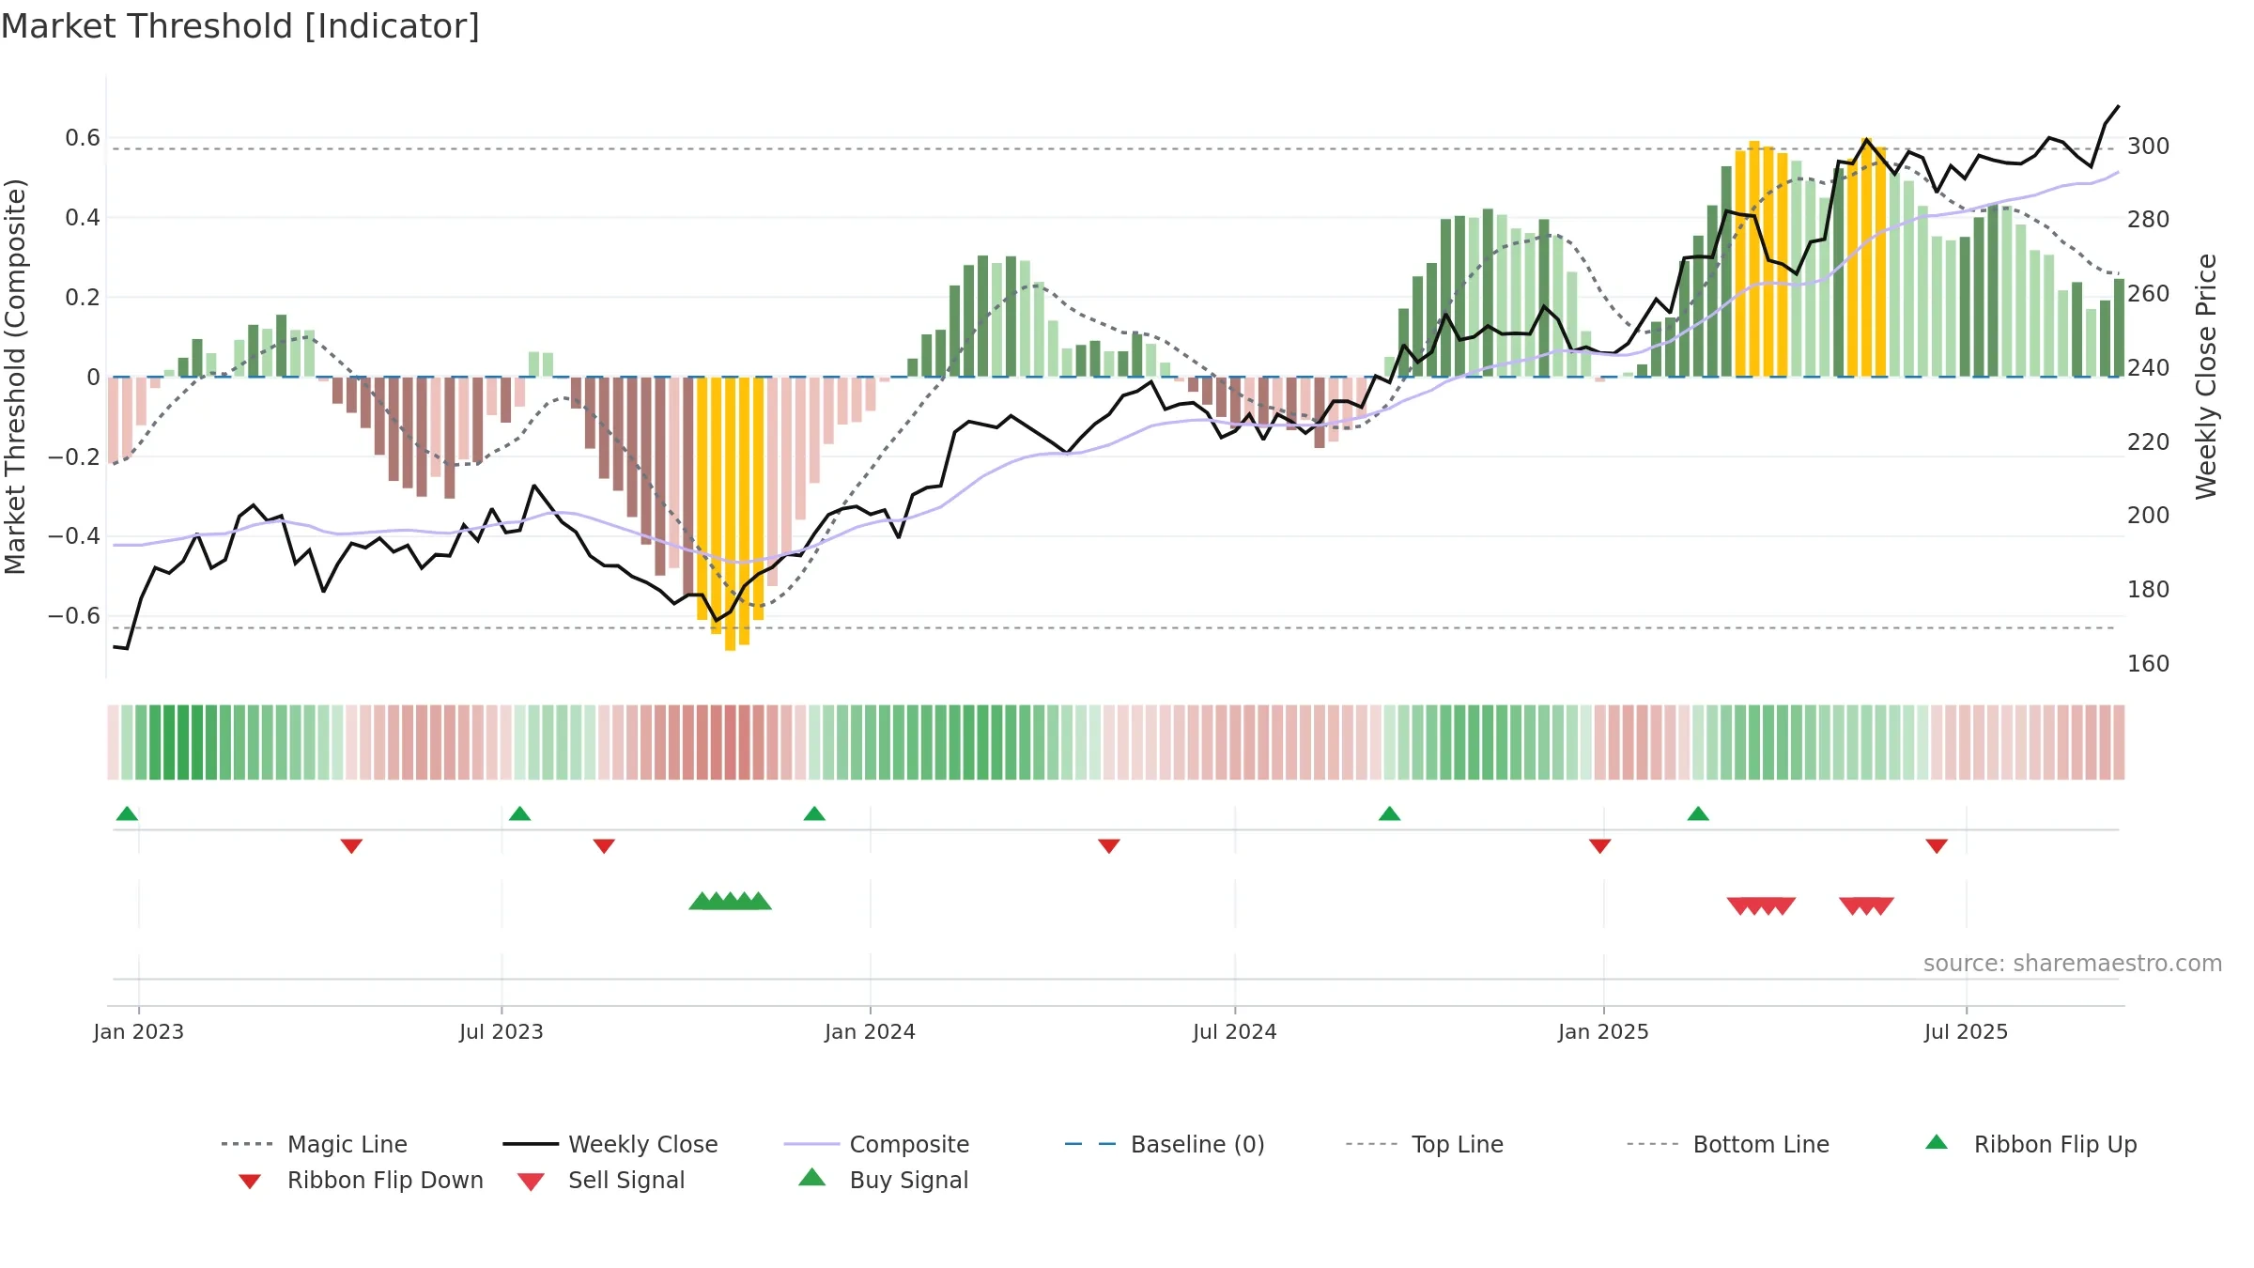Click the Ribbon Flip Down marker near Jan 2025

1600,846
